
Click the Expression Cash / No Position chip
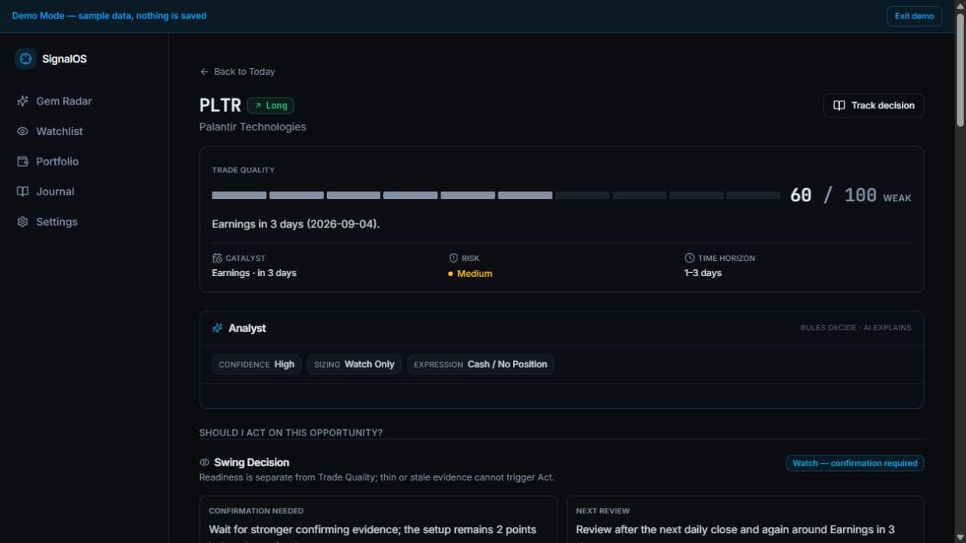tap(480, 365)
